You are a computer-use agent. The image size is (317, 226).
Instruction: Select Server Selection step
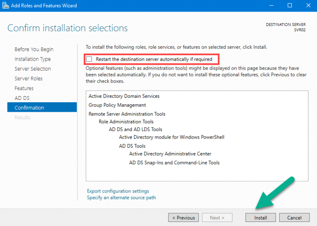tap(33, 69)
